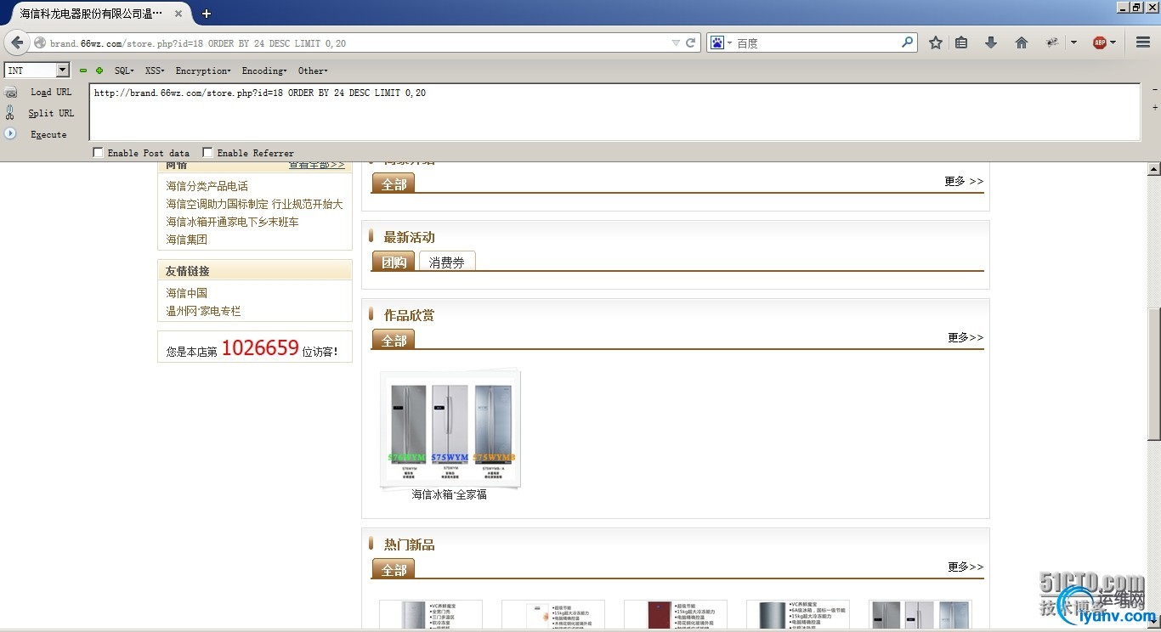Click 更多>> in 热门新品 section
Viewport: 1161px width, 632px height.
[x=966, y=567]
